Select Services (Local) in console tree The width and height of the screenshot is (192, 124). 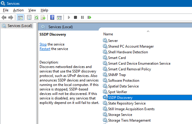(20, 26)
